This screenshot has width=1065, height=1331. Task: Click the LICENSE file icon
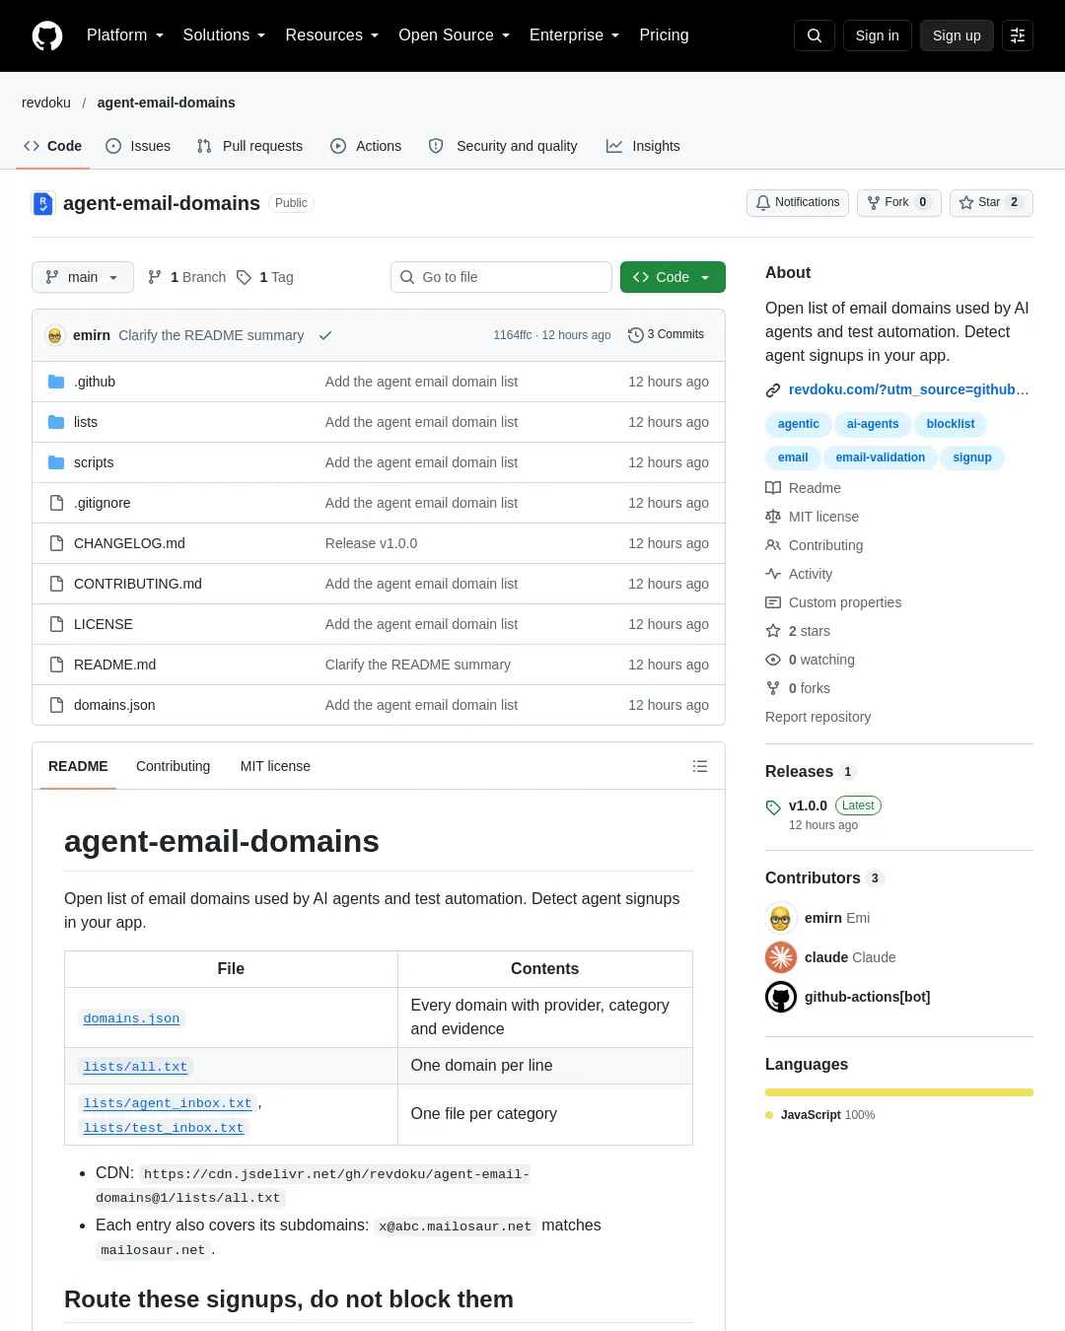point(57,624)
